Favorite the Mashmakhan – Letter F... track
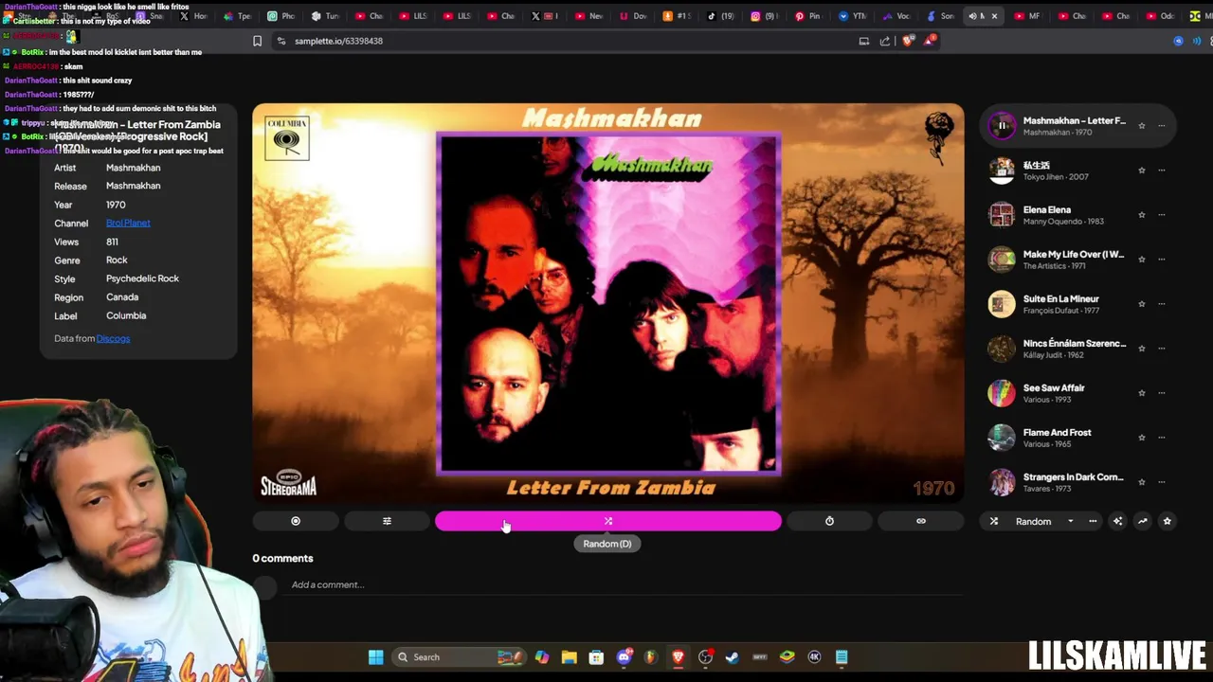Screen dimensions: 1213x682 tap(1141, 126)
